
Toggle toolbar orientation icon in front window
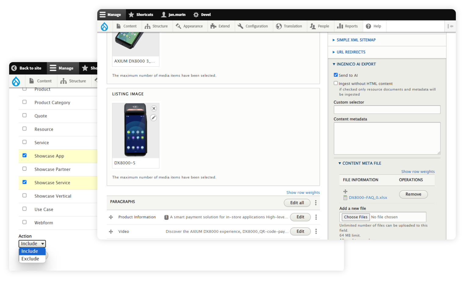click(x=450, y=26)
